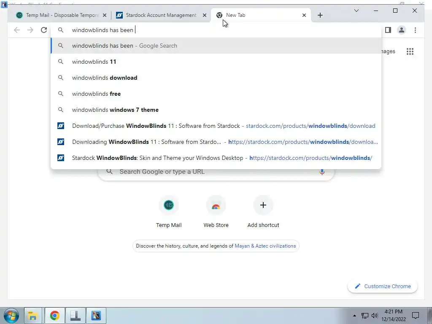Screen dimensions: 432x324
Task: Open the Windows Start orb
Action: click(11, 316)
